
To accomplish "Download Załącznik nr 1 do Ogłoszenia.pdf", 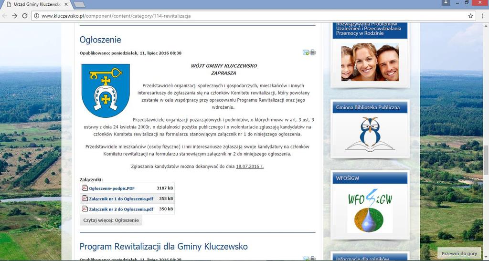I will pos(121,198).
